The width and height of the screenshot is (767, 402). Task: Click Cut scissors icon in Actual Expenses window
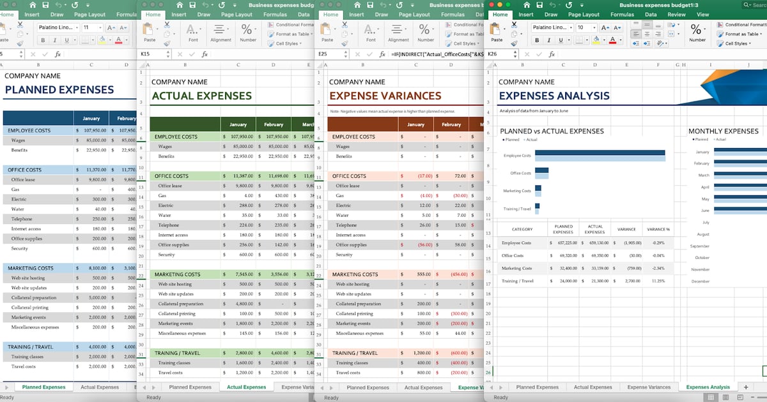tap(166, 25)
